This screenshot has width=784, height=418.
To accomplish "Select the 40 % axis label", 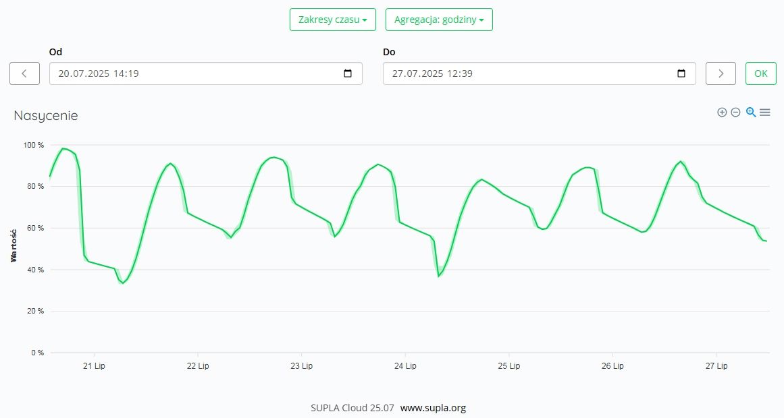I will tap(36, 270).
